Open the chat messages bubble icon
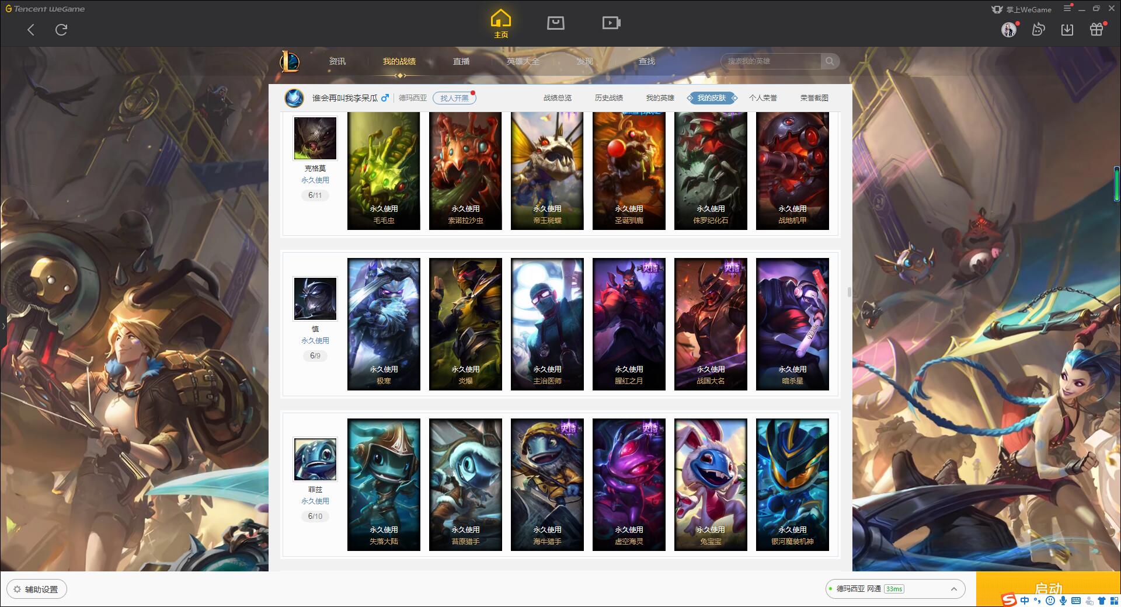This screenshot has height=607, width=1121. (1038, 30)
